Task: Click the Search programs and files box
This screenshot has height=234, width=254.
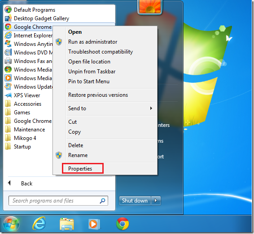Action: click(x=58, y=201)
